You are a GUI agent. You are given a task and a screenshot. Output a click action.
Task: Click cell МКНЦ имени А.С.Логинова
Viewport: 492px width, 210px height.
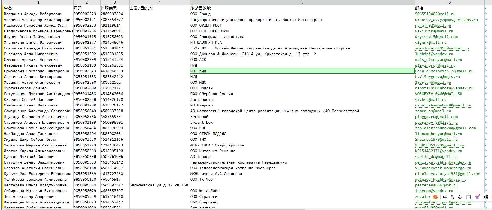pyautogui.click(x=216, y=174)
